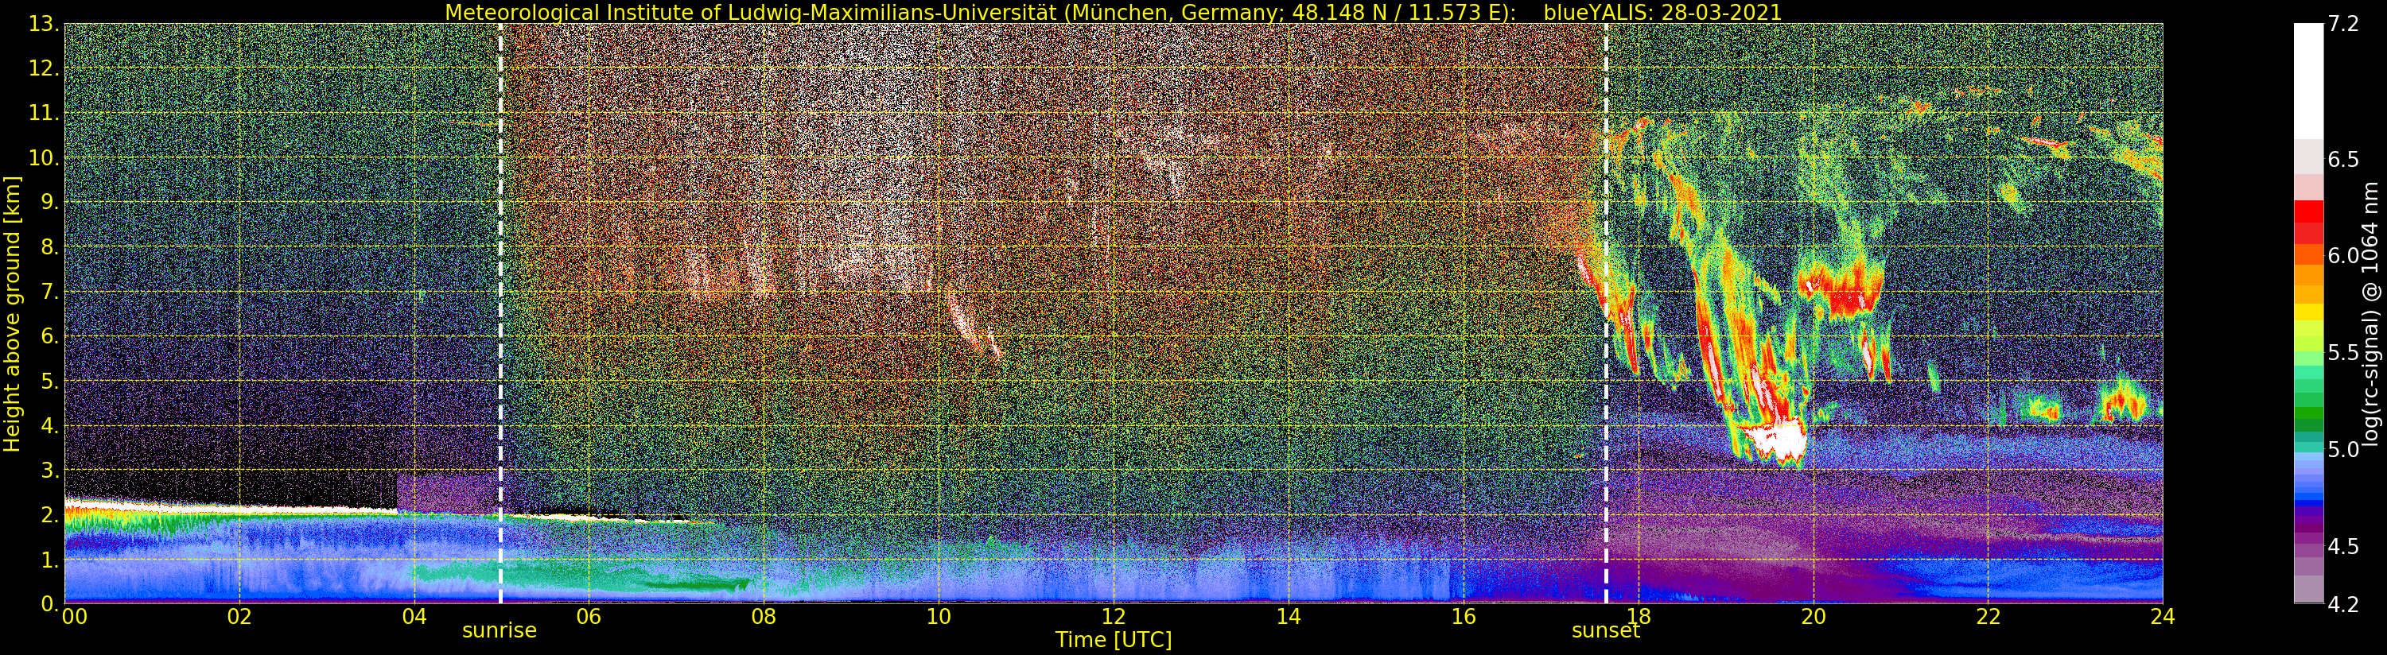Click the '3.' height axis tick label

pyautogui.click(x=50, y=470)
